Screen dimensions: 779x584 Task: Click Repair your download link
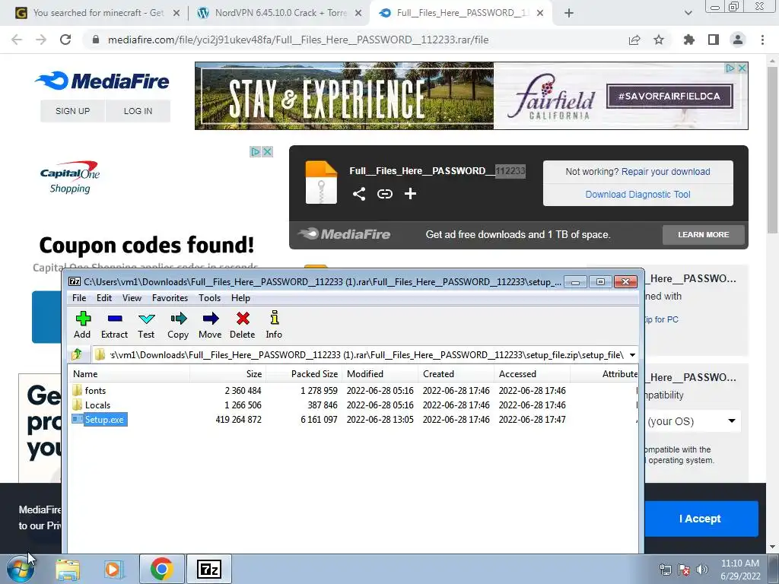click(666, 171)
